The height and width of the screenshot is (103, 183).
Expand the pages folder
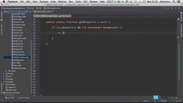[4, 79]
